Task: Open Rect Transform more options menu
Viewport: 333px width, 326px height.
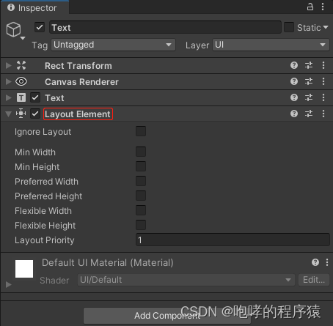Action: pyautogui.click(x=323, y=65)
